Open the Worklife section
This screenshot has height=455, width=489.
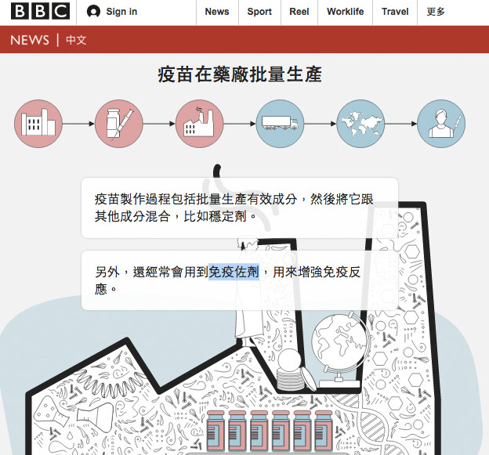point(345,12)
